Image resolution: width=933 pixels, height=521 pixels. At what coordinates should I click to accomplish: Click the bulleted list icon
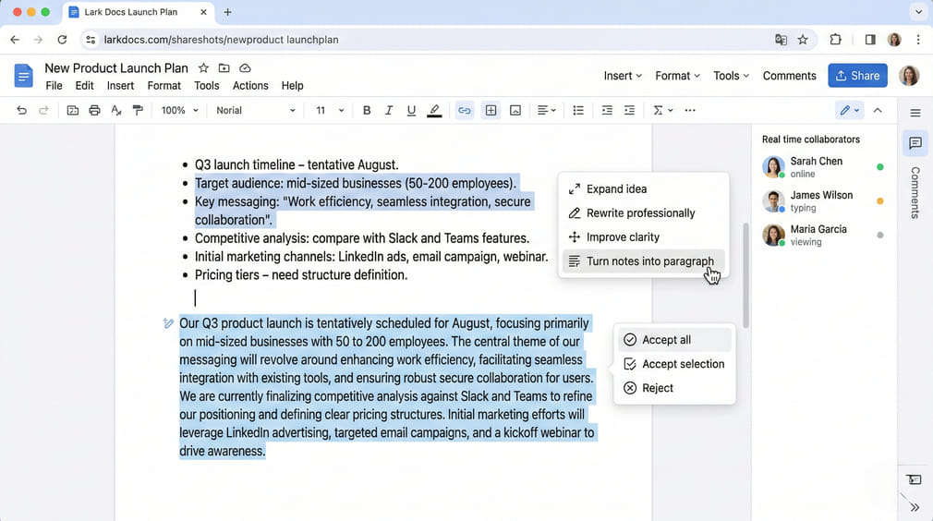pos(578,110)
